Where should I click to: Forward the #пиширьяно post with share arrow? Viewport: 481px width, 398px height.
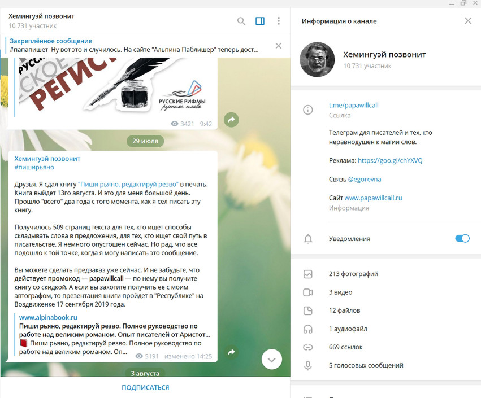tap(231, 352)
